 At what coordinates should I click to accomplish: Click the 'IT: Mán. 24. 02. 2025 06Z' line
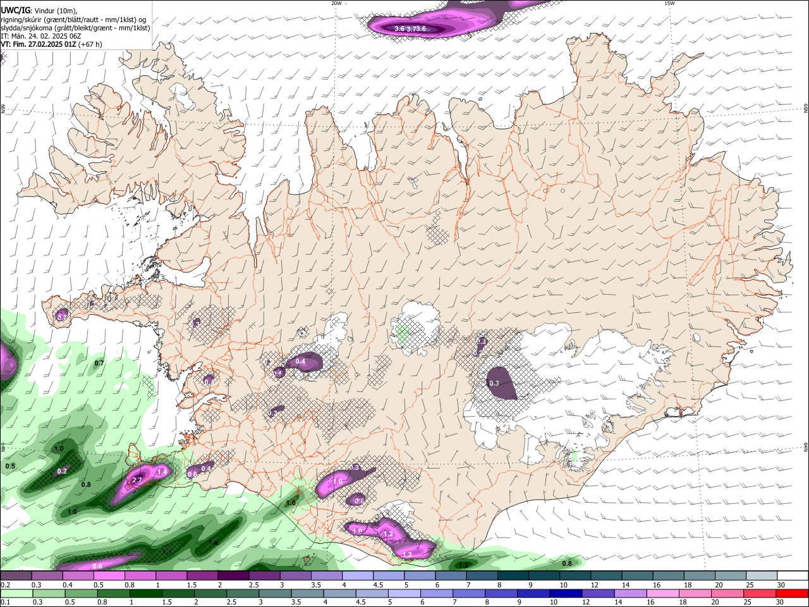40,36
